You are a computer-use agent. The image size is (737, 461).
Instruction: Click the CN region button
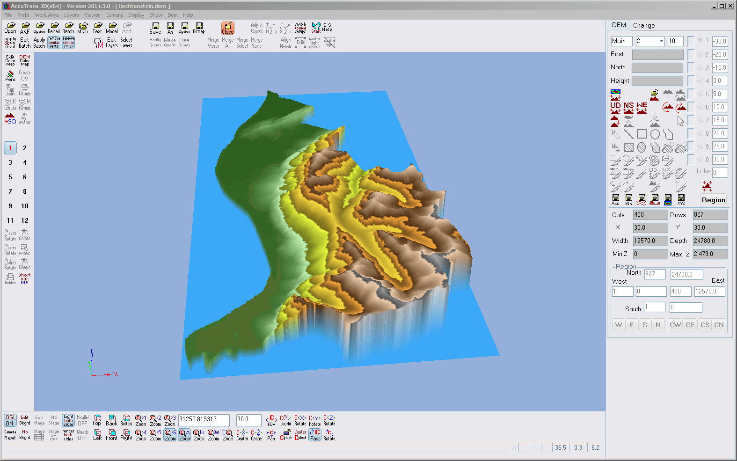pos(719,325)
